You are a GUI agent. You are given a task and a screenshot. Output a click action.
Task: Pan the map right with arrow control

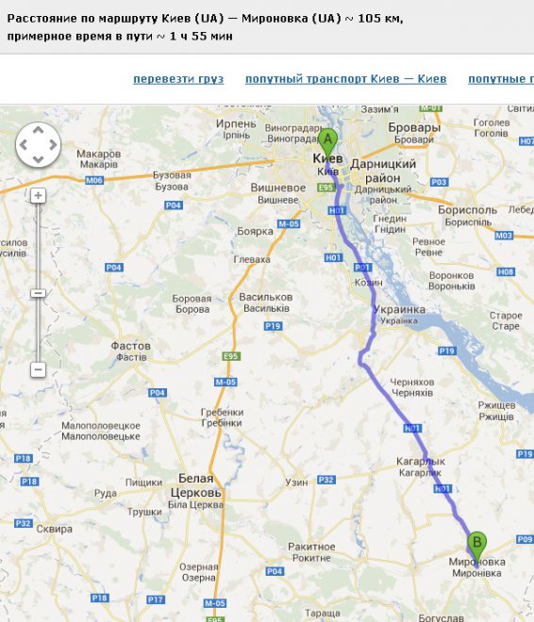(53, 145)
